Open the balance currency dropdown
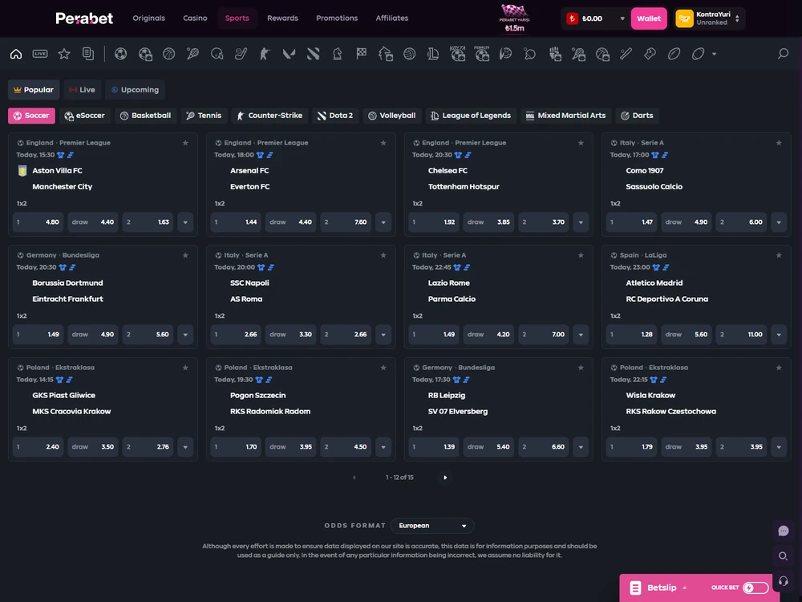802x602 pixels. (x=622, y=18)
